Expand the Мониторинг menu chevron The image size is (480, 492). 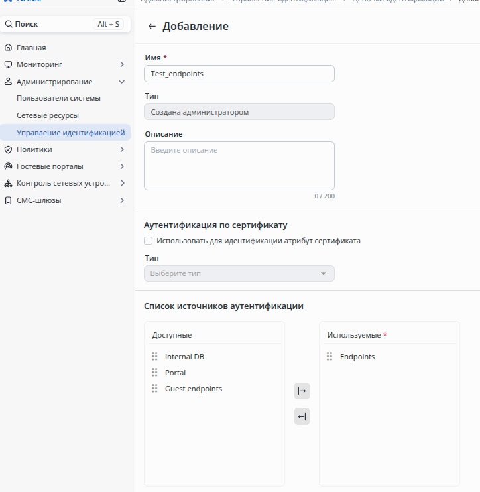(122, 64)
